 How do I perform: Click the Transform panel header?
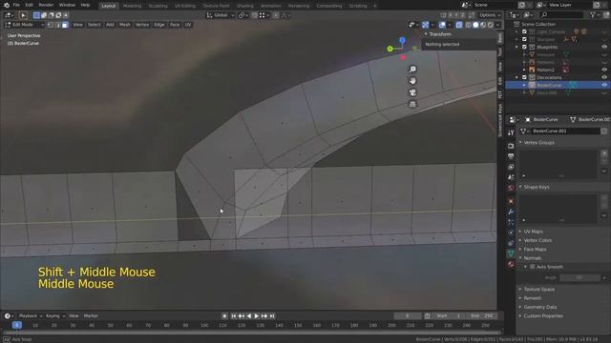[440, 34]
